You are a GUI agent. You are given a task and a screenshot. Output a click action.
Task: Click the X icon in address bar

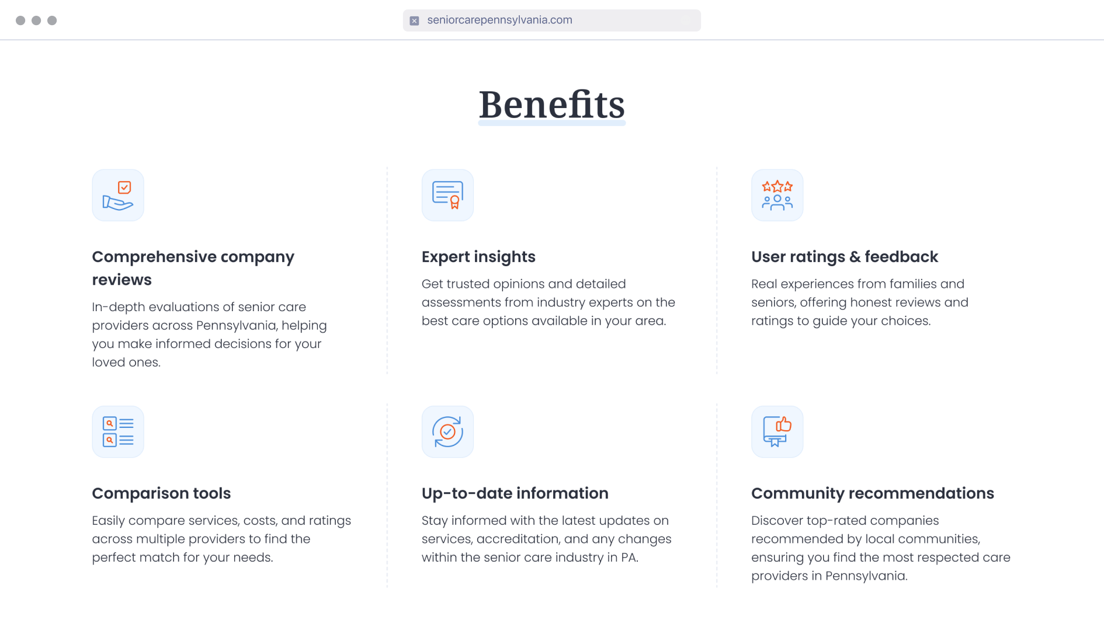(414, 20)
